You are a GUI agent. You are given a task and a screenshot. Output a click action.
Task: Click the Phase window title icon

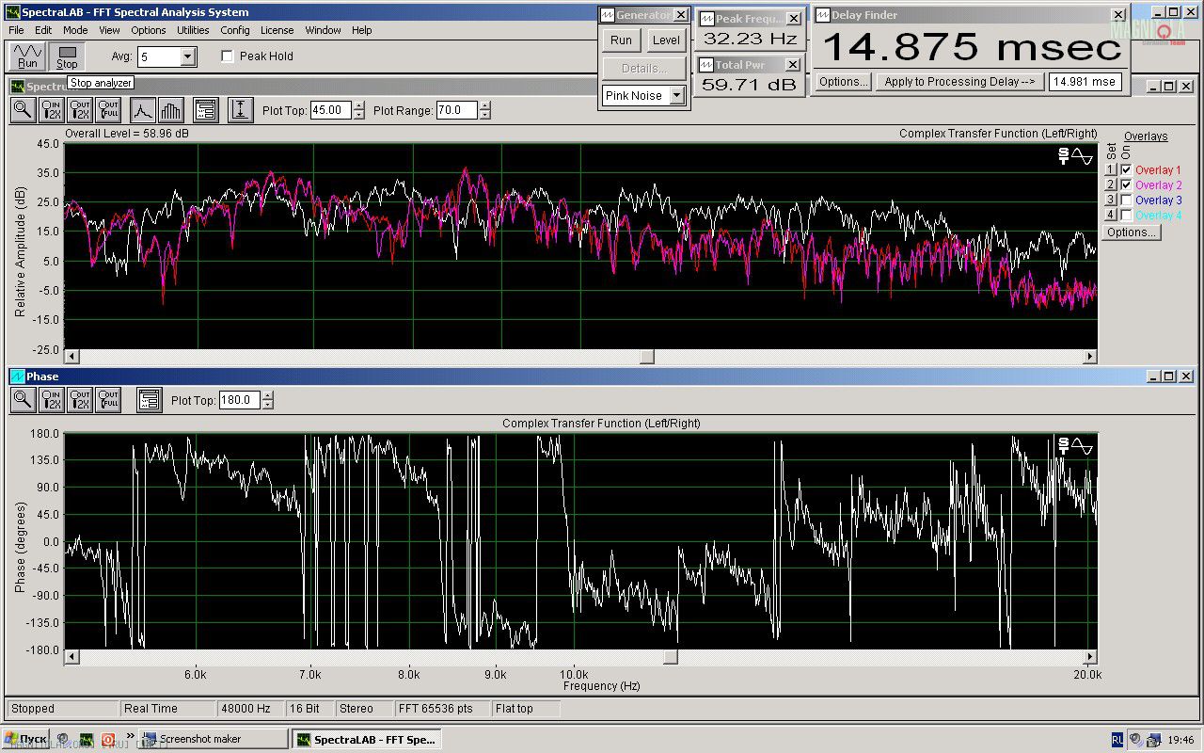point(17,376)
